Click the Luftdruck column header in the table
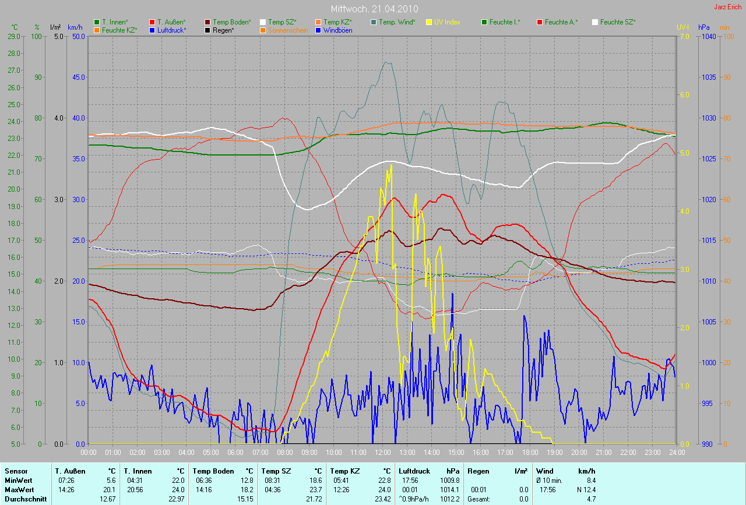746x505 pixels. coord(414,471)
